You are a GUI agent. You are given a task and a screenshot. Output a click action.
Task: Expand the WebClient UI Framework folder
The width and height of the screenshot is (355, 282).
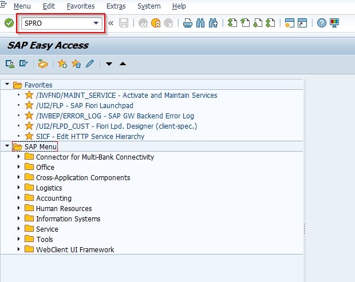[19, 249]
